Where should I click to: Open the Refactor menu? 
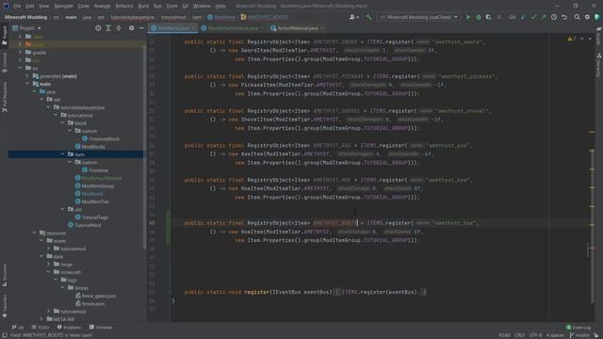pyautogui.click(x=124, y=7)
